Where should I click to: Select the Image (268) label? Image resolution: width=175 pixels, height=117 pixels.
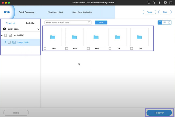point(23,42)
